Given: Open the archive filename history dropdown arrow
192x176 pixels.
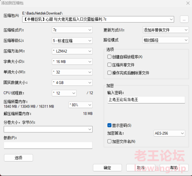Looking at the screenshot, I should click(x=171, y=19).
